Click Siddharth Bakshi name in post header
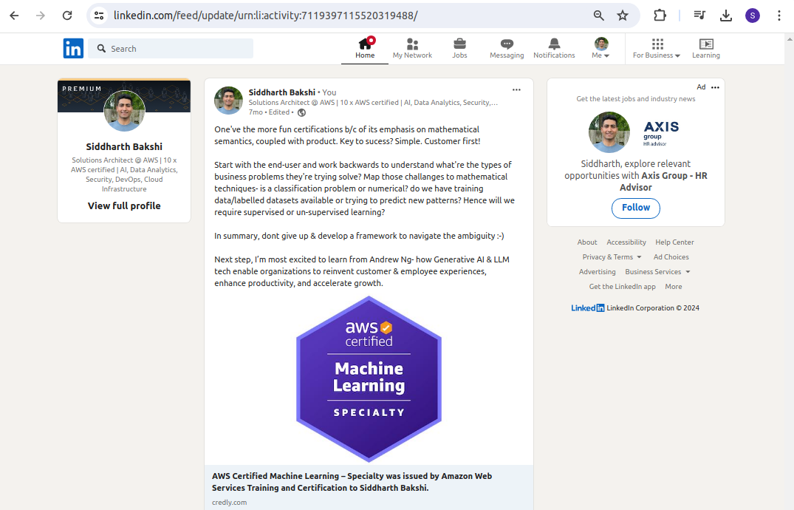 point(282,92)
